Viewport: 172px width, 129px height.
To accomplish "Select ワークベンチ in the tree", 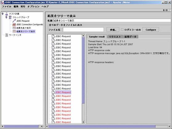I will click(15, 35).
